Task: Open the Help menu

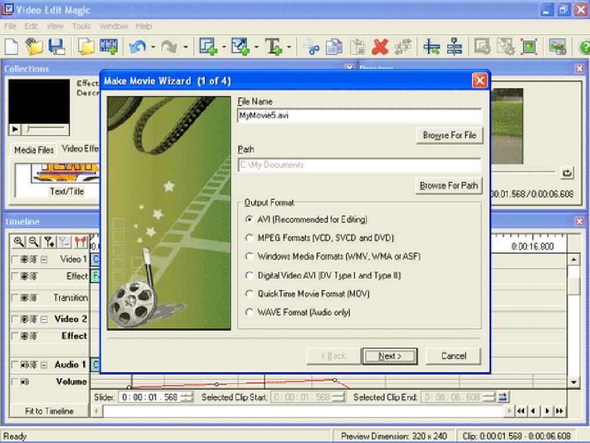Action: tap(143, 26)
